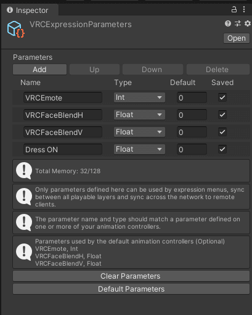Toggle the Saved checkbox for VRCFaceBlendH

coord(222,115)
